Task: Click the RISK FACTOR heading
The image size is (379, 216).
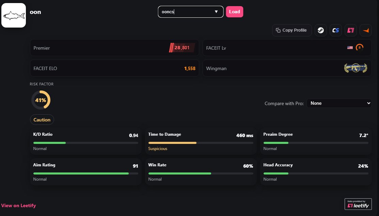Action: 42,84
